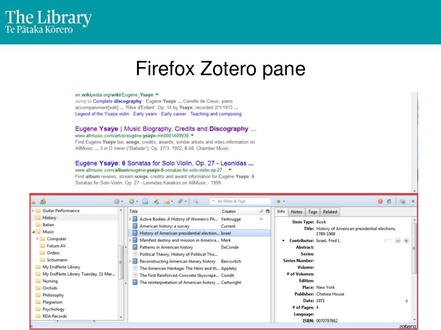The height and width of the screenshot is (330, 441).
Task: Click the Add Attachment paperclip icon
Action: pyautogui.click(x=180, y=201)
